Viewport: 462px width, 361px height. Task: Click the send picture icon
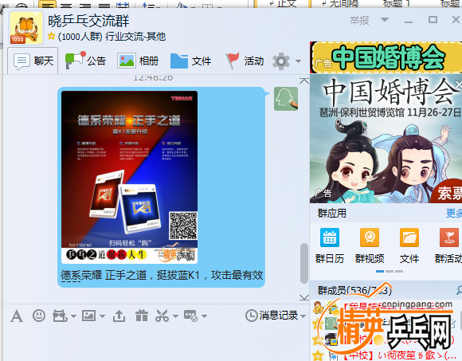88,316
